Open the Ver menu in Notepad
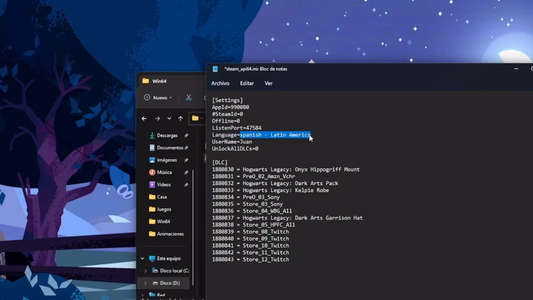 point(269,83)
